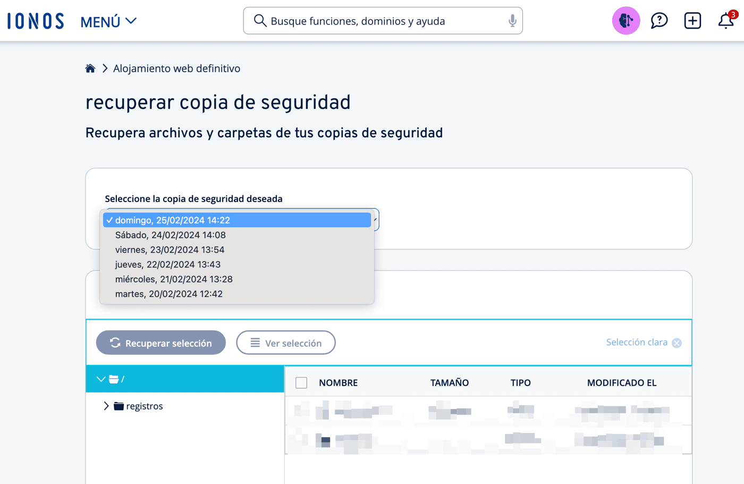Screen dimensions: 744x484
Task: Click the magnifier search icon
Action: 260,21
